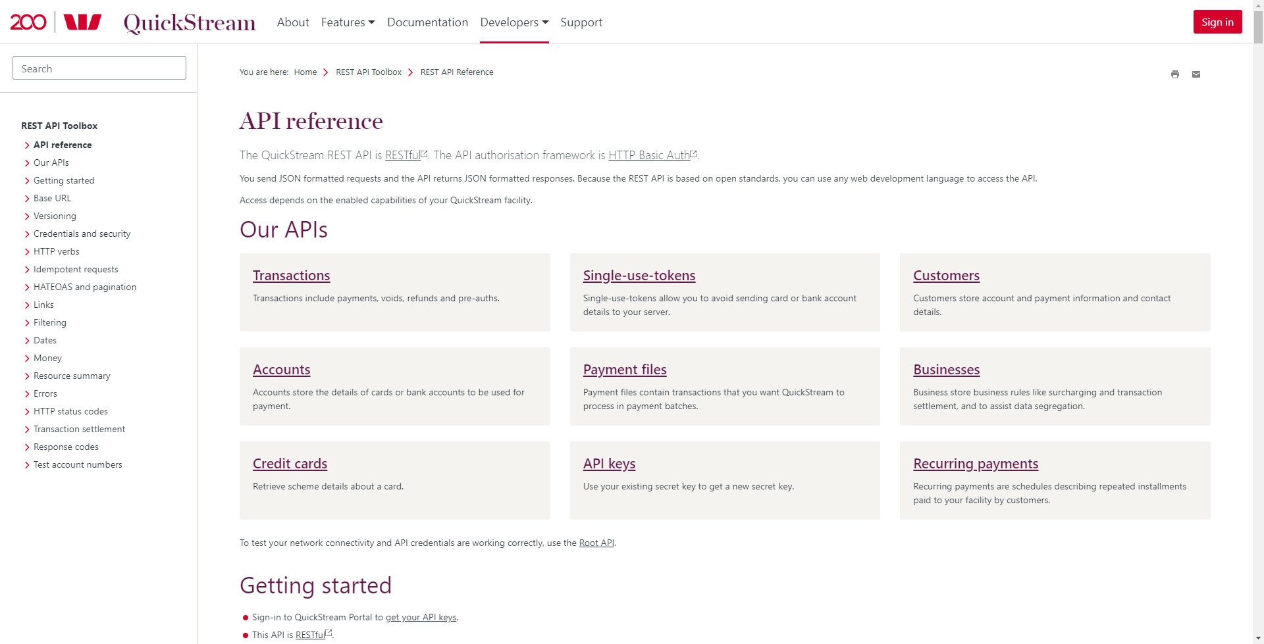Open Resource summary sidebar item
Viewport: 1264px width, 644px height.
(x=72, y=376)
